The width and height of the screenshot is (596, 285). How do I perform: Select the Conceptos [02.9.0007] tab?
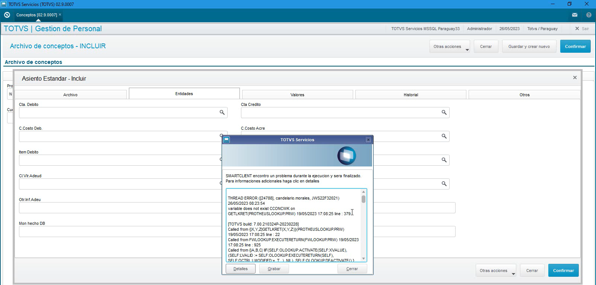[x=37, y=15]
